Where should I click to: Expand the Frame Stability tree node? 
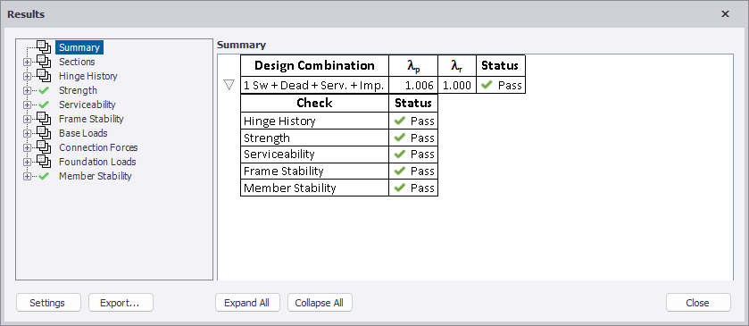[x=27, y=120]
